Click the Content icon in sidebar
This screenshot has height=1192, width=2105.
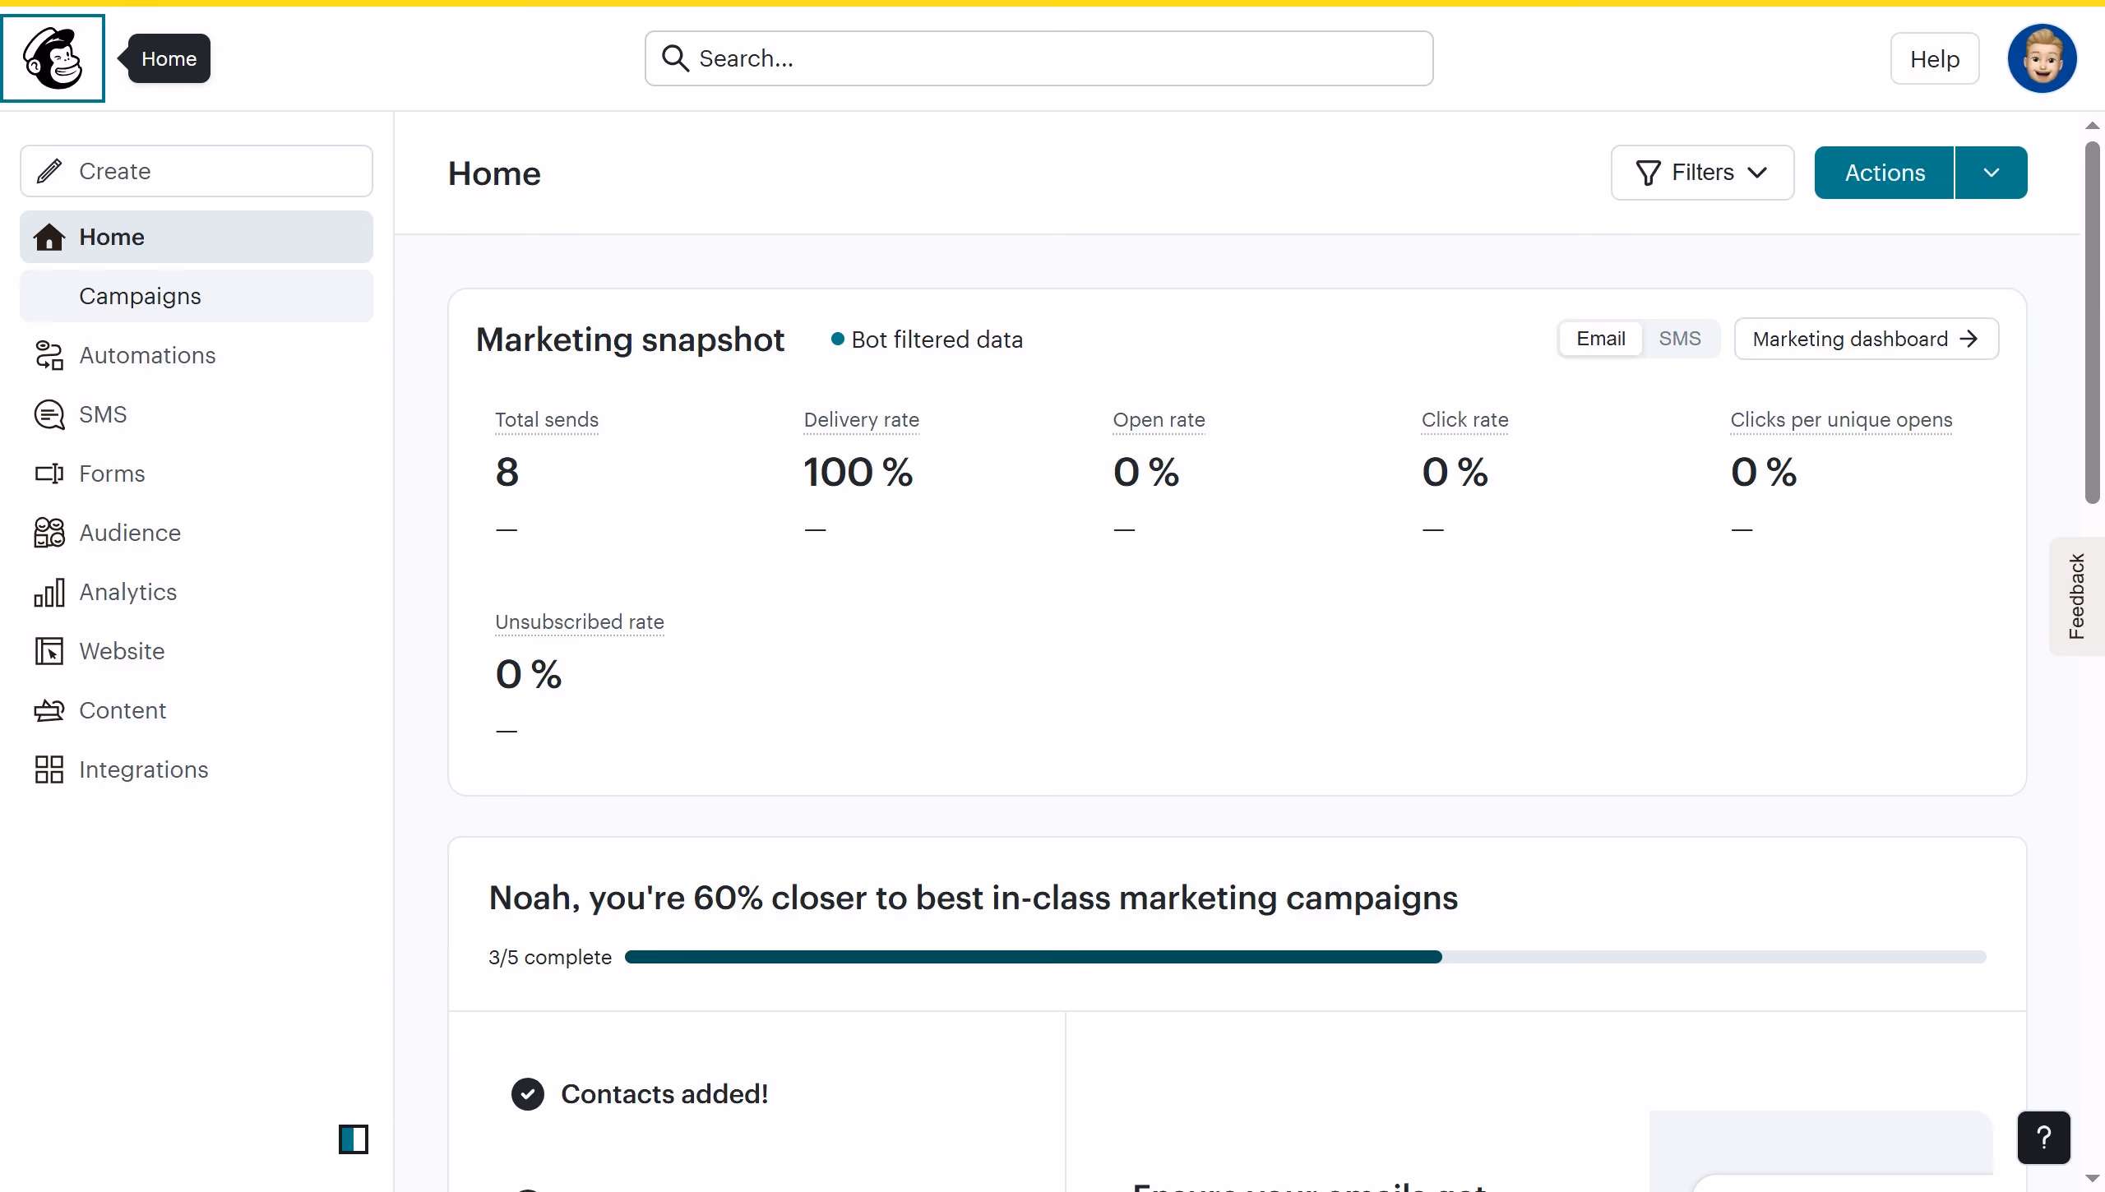(x=49, y=710)
